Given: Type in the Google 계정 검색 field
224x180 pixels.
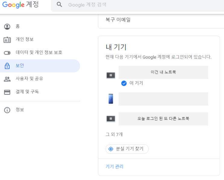Looking at the screenshot, I should (136, 5).
